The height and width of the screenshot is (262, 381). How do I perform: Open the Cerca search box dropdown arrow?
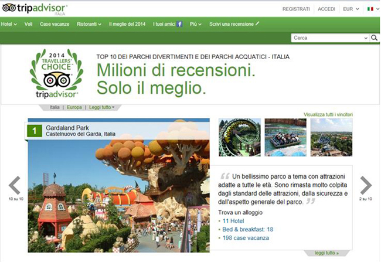click(x=366, y=38)
